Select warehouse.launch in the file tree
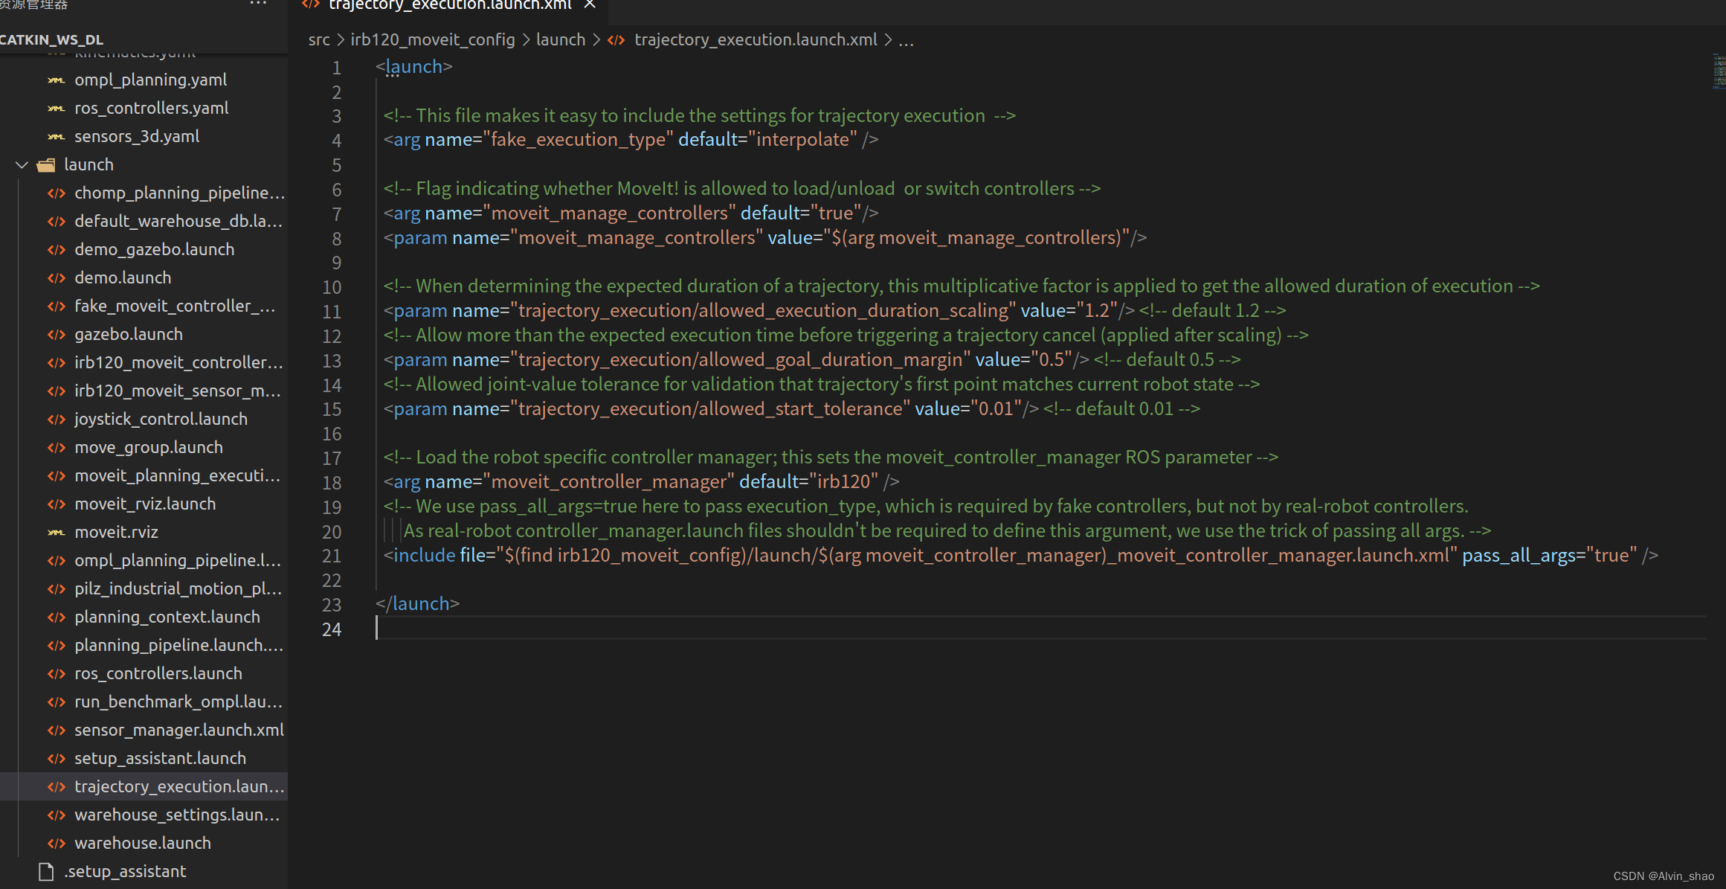The width and height of the screenshot is (1726, 889). click(x=142, y=843)
